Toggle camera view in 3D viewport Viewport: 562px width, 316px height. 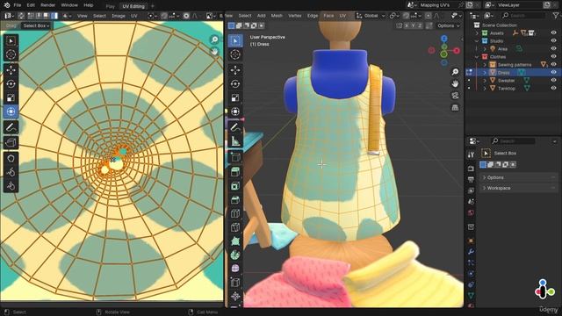pos(455,96)
